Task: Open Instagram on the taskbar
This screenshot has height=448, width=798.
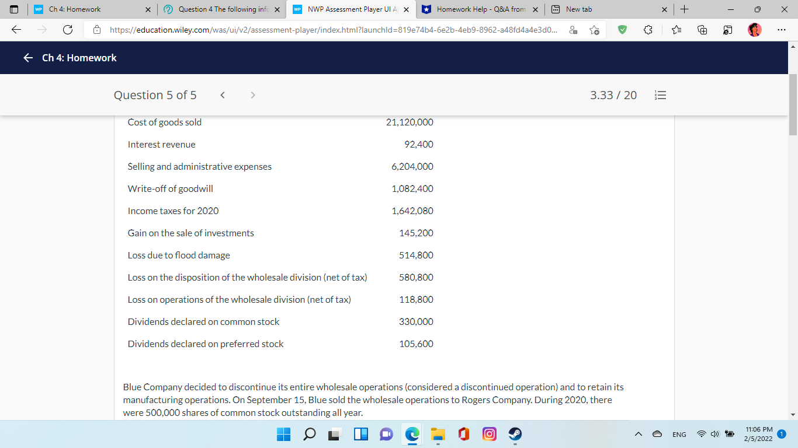Action: point(489,435)
